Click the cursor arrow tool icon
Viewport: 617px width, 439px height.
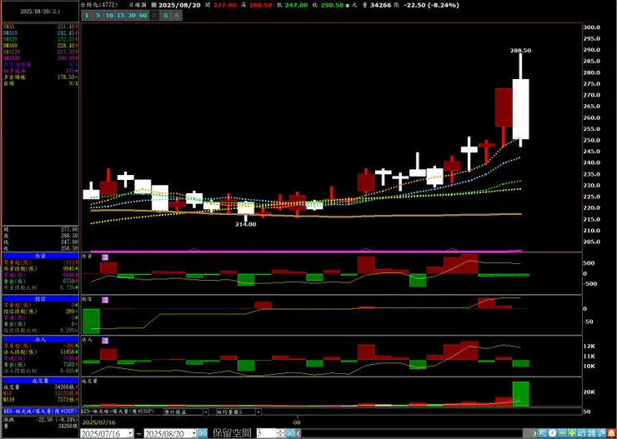(543, 433)
